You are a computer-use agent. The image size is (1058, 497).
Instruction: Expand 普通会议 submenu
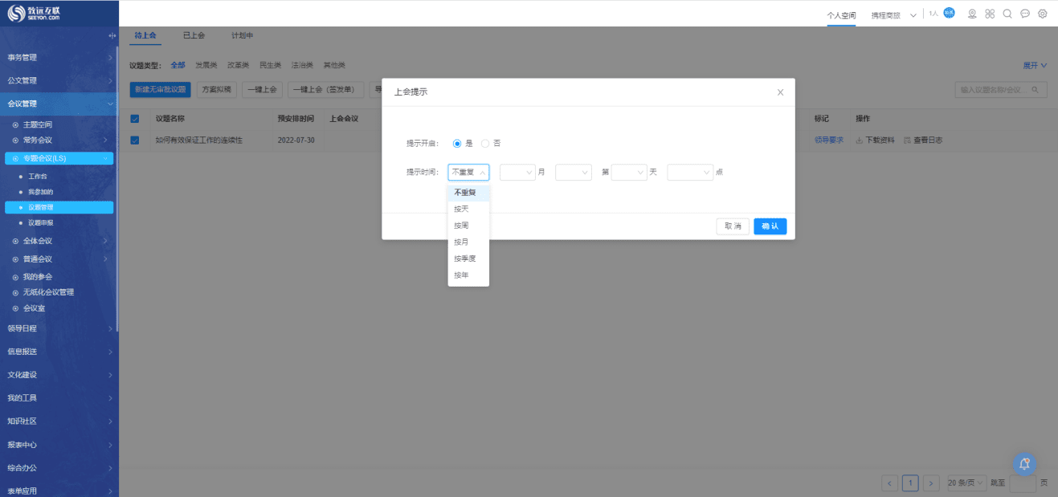[105, 259]
